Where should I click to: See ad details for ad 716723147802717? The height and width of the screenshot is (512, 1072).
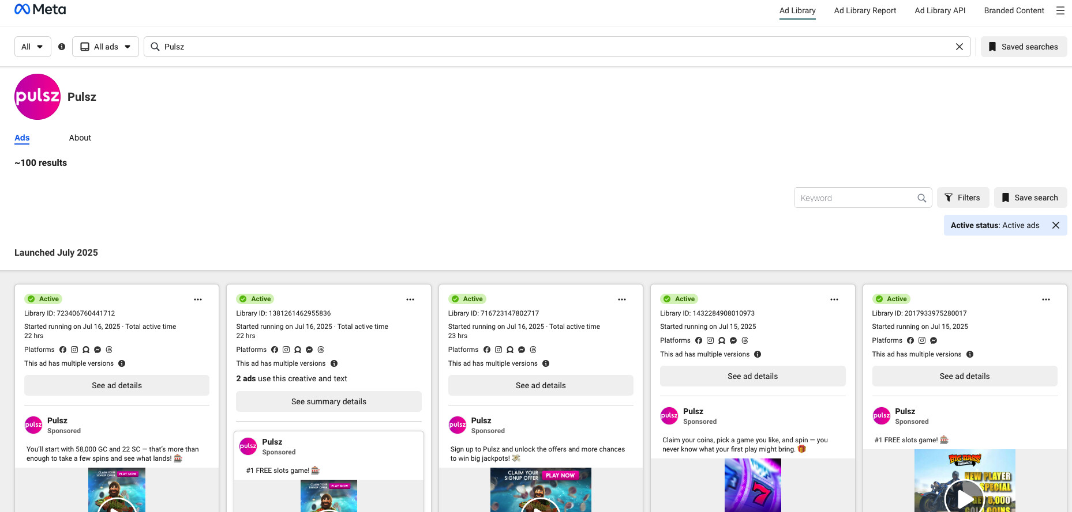pos(541,385)
